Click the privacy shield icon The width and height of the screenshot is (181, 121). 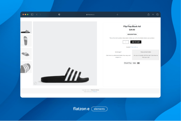pos(59,14)
